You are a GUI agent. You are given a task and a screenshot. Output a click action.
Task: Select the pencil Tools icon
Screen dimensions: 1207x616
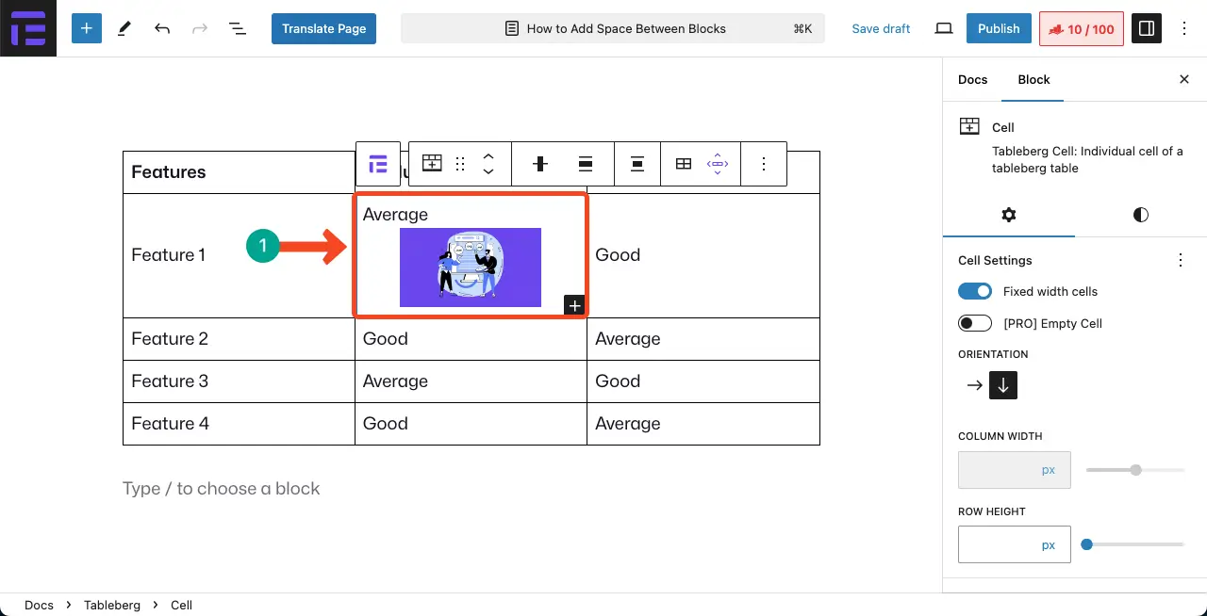tap(124, 28)
